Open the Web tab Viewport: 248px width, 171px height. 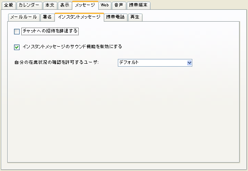[105, 6]
